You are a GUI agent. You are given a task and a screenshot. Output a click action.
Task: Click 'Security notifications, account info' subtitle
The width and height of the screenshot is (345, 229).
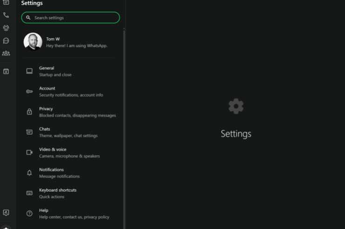coord(71,95)
